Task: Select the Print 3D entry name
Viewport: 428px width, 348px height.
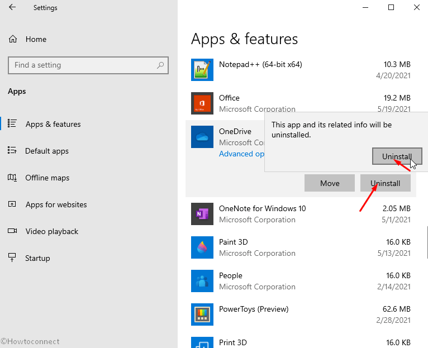Action: [233, 342]
